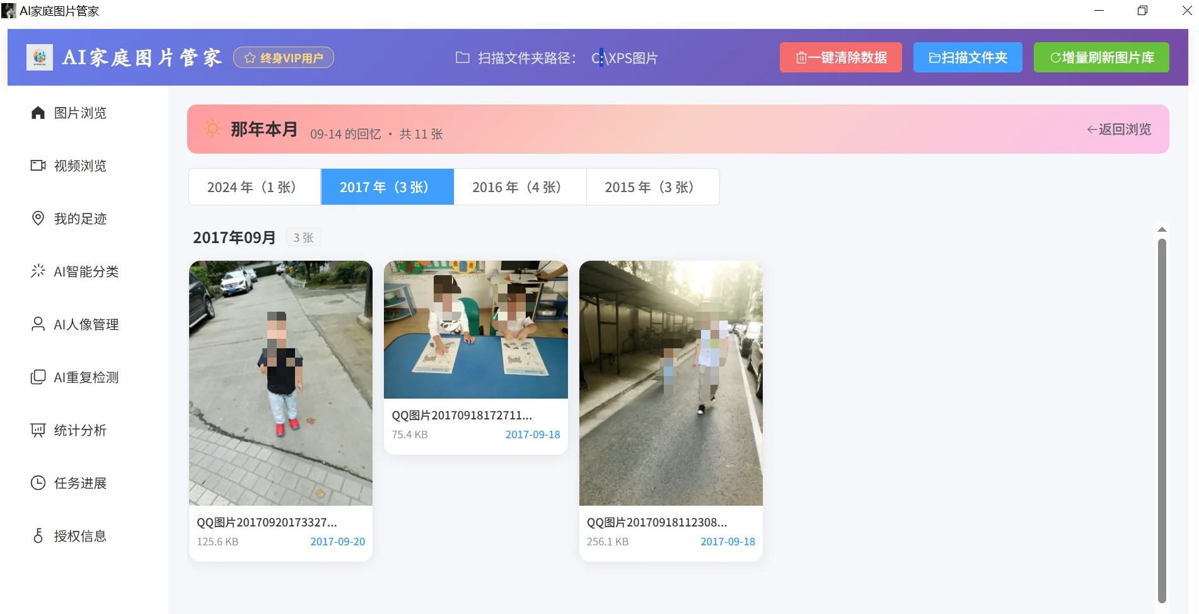Switch to the 2024 年（1 张）tab
This screenshot has width=1199, height=614.
[x=255, y=187]
